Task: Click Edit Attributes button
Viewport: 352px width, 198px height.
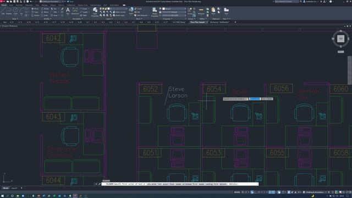Action: pyautogui.click(x=141, y=15)
